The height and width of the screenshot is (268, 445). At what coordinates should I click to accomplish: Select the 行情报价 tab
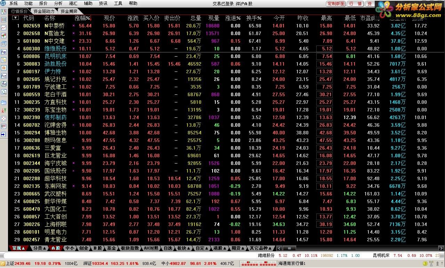(x=19, y=11)
